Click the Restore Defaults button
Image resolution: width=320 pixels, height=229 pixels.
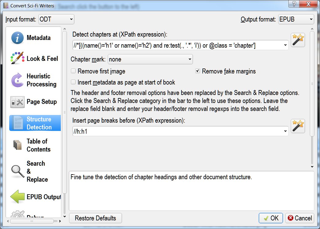click(96, 218)
